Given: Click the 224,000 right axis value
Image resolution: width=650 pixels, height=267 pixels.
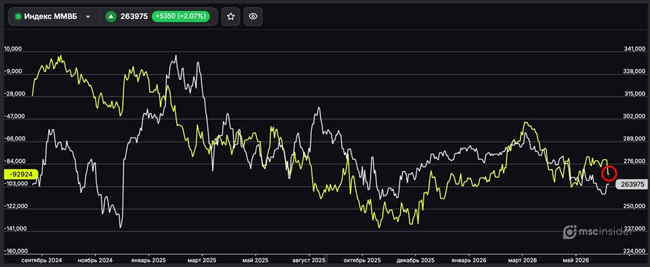Looking at the screenshot, I should [634, 251].
